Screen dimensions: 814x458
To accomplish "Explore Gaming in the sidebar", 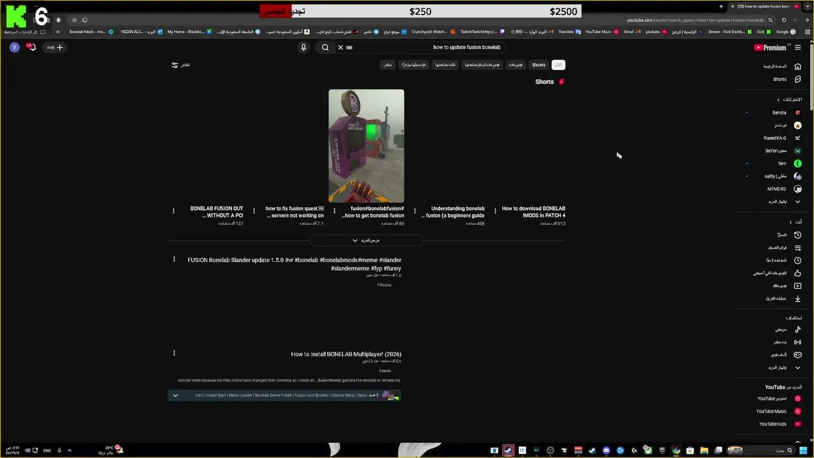I will tap(786, 355).
